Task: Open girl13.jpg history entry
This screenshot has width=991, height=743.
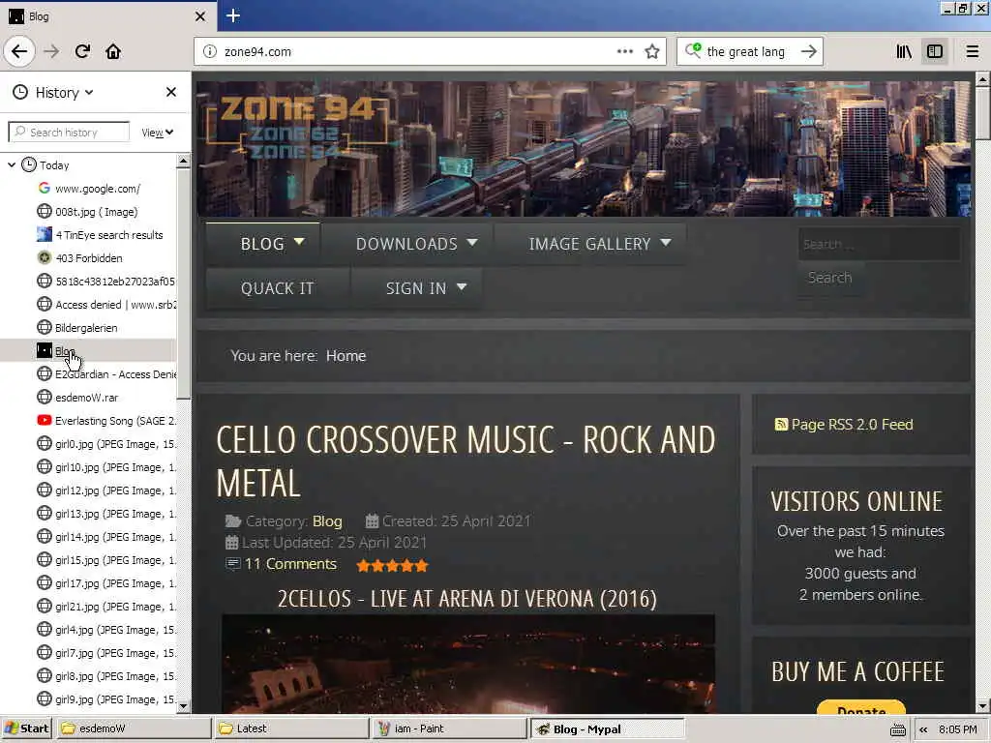Action: point(106,514)
